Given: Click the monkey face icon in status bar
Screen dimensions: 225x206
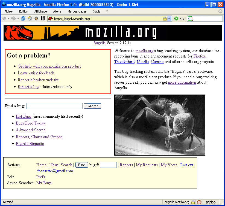Looking at the screenshot, I should point(199,202).
